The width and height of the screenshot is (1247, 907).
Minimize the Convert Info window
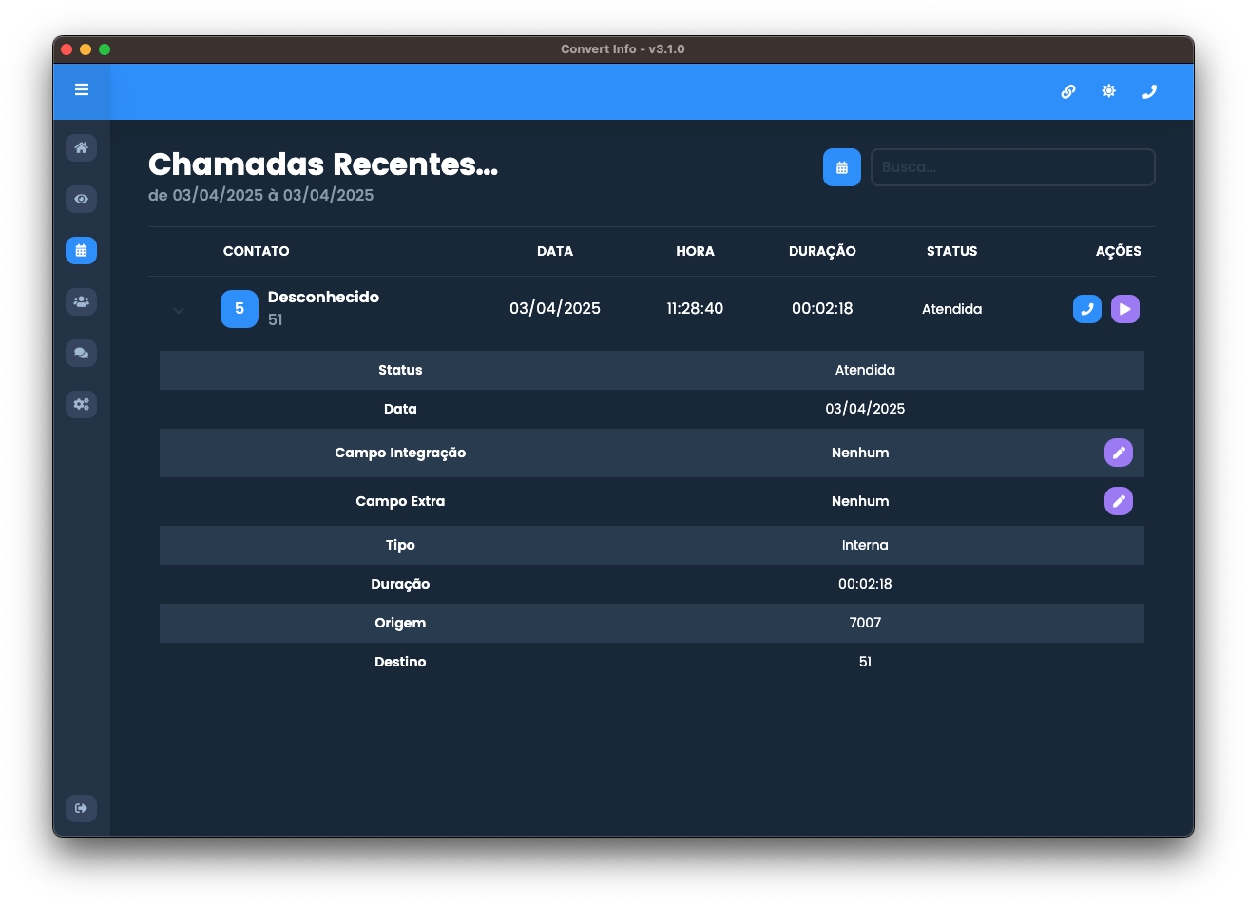coord(86,49)
